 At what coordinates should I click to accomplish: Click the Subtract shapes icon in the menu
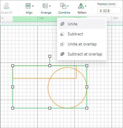click(x=62, y=34)
